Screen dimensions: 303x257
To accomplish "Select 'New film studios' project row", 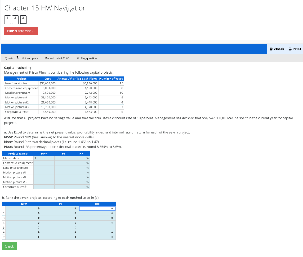I will [x=64, y=83].
